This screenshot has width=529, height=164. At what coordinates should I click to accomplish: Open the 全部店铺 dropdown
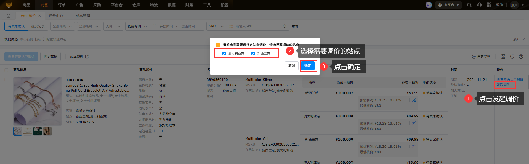[89, 26]
